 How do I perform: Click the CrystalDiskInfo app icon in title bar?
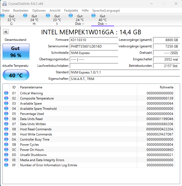[5, 4]
